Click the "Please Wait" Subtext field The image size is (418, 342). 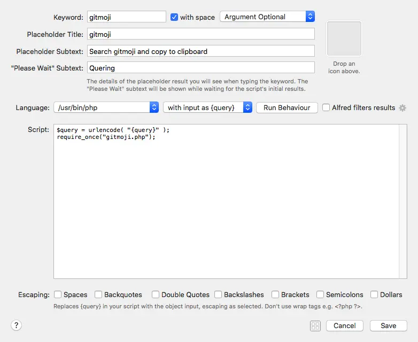[201, 68]
